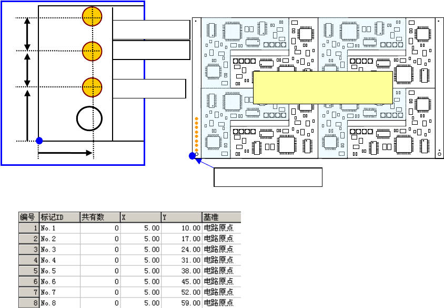
Task: Click the blue dot at the PCB's bottom-left corner
Action: [192, 155]
